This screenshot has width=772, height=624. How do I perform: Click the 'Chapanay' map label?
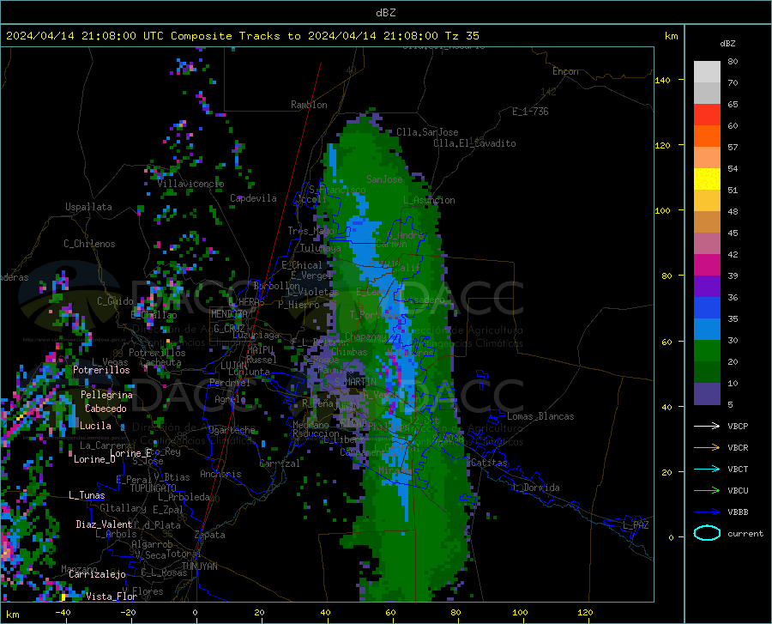[x=365, y=336]
